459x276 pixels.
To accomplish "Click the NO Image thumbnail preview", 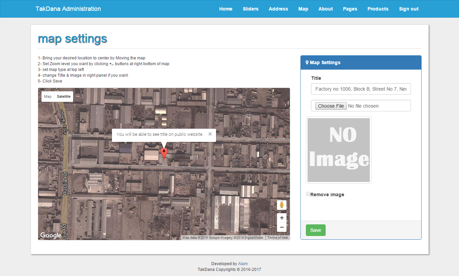I will (x=339, y=150).
